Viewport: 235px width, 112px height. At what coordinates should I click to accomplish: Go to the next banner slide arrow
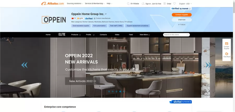click(x=208, y=65)
